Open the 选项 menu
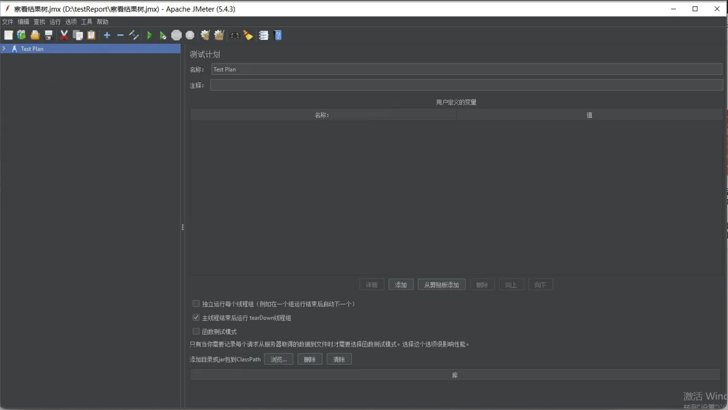 tap(71, 22)
